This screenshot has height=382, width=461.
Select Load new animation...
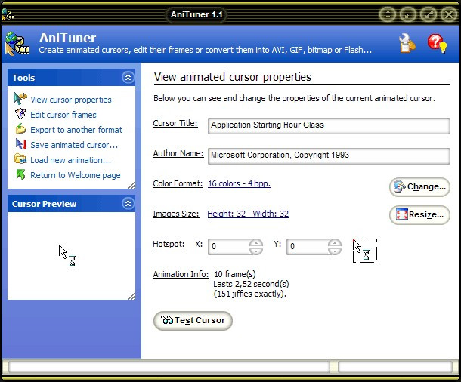(70, 160)
